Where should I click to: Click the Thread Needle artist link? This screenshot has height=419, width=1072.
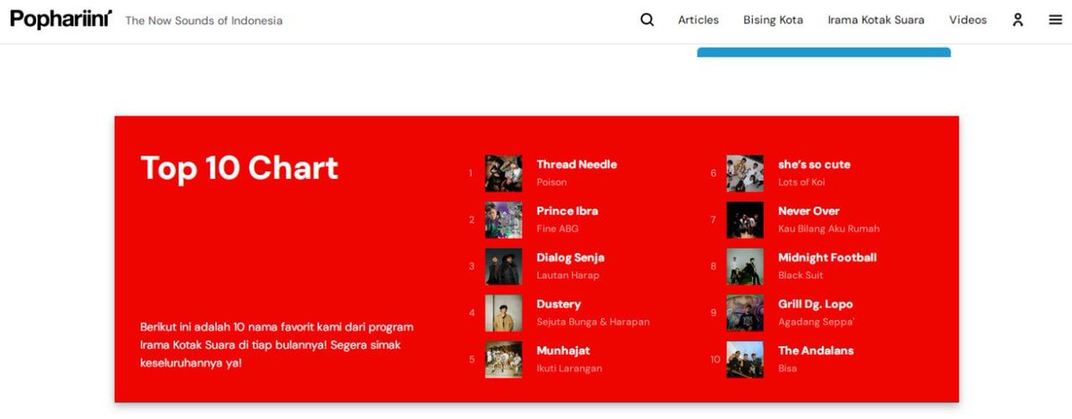(576, 164)
